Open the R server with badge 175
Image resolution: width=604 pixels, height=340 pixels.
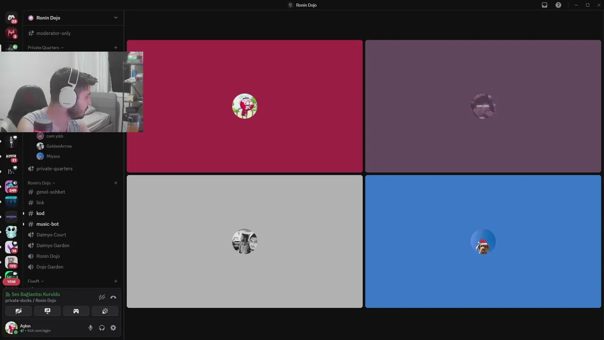tap(11, 262)
